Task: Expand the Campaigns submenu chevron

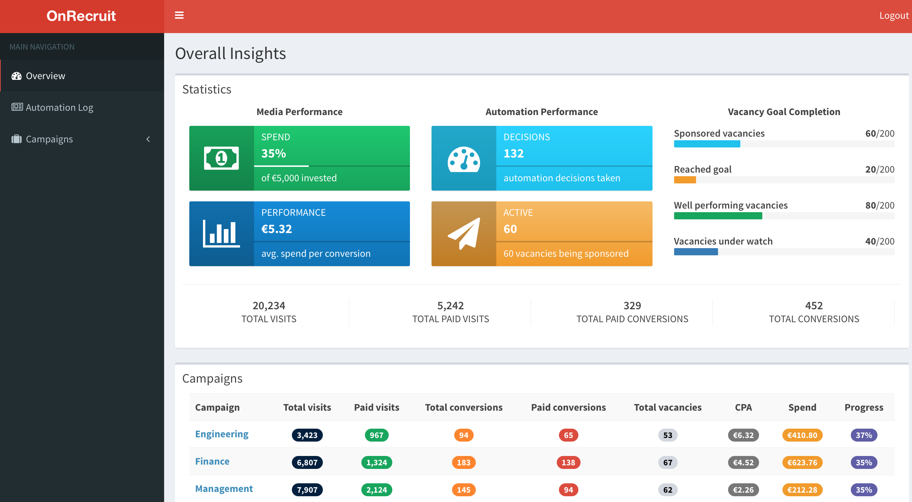Action: tap(148, 139)
